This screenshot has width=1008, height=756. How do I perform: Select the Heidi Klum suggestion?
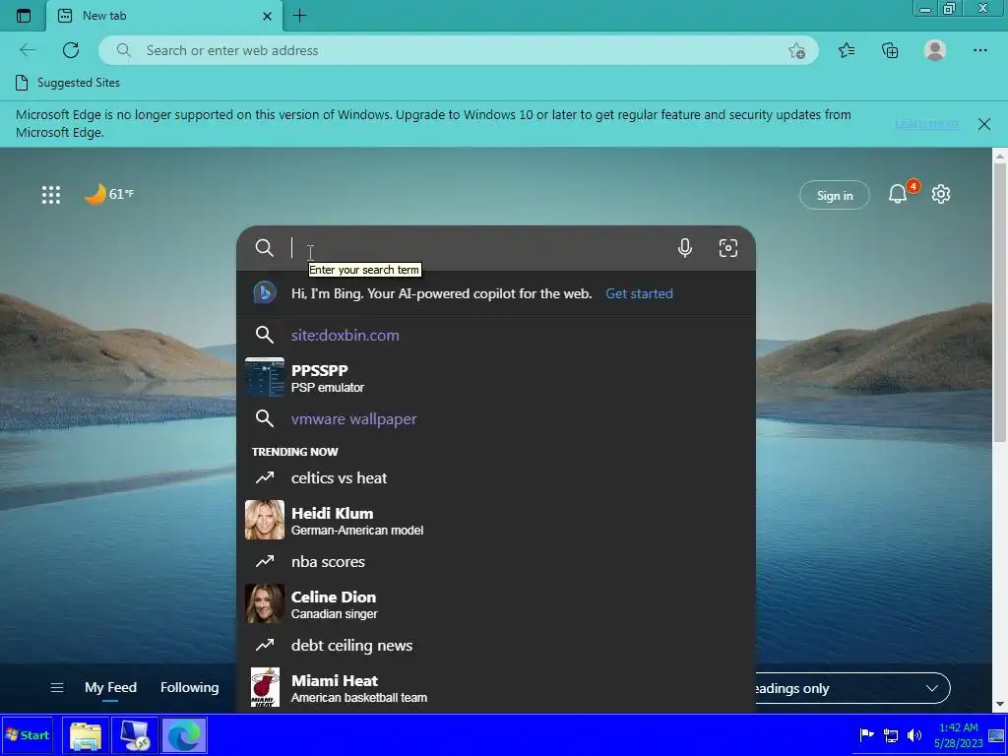click(496, 520)
